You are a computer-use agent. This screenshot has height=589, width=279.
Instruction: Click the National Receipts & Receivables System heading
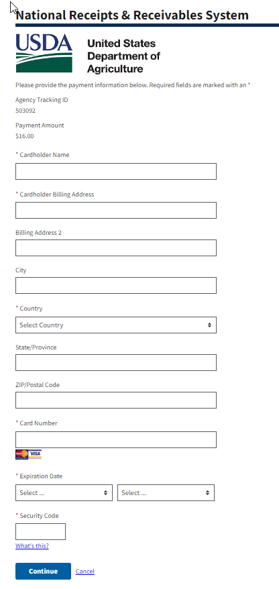(x=132, y=15)
